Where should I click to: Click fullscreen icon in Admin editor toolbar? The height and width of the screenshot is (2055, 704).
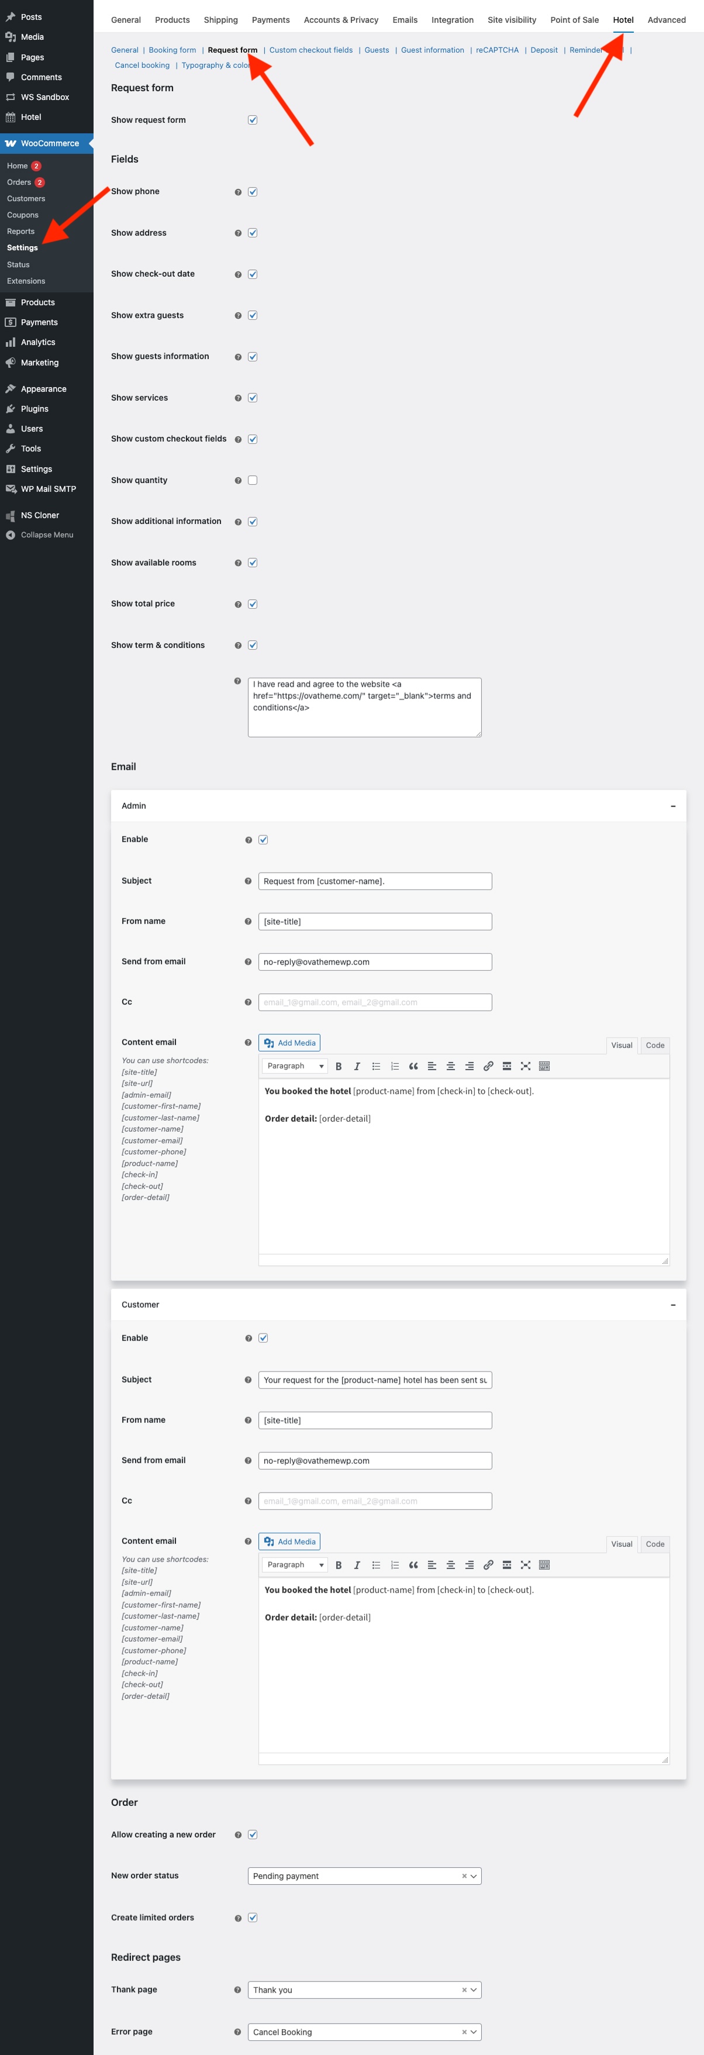click(x=526, y=1066)
